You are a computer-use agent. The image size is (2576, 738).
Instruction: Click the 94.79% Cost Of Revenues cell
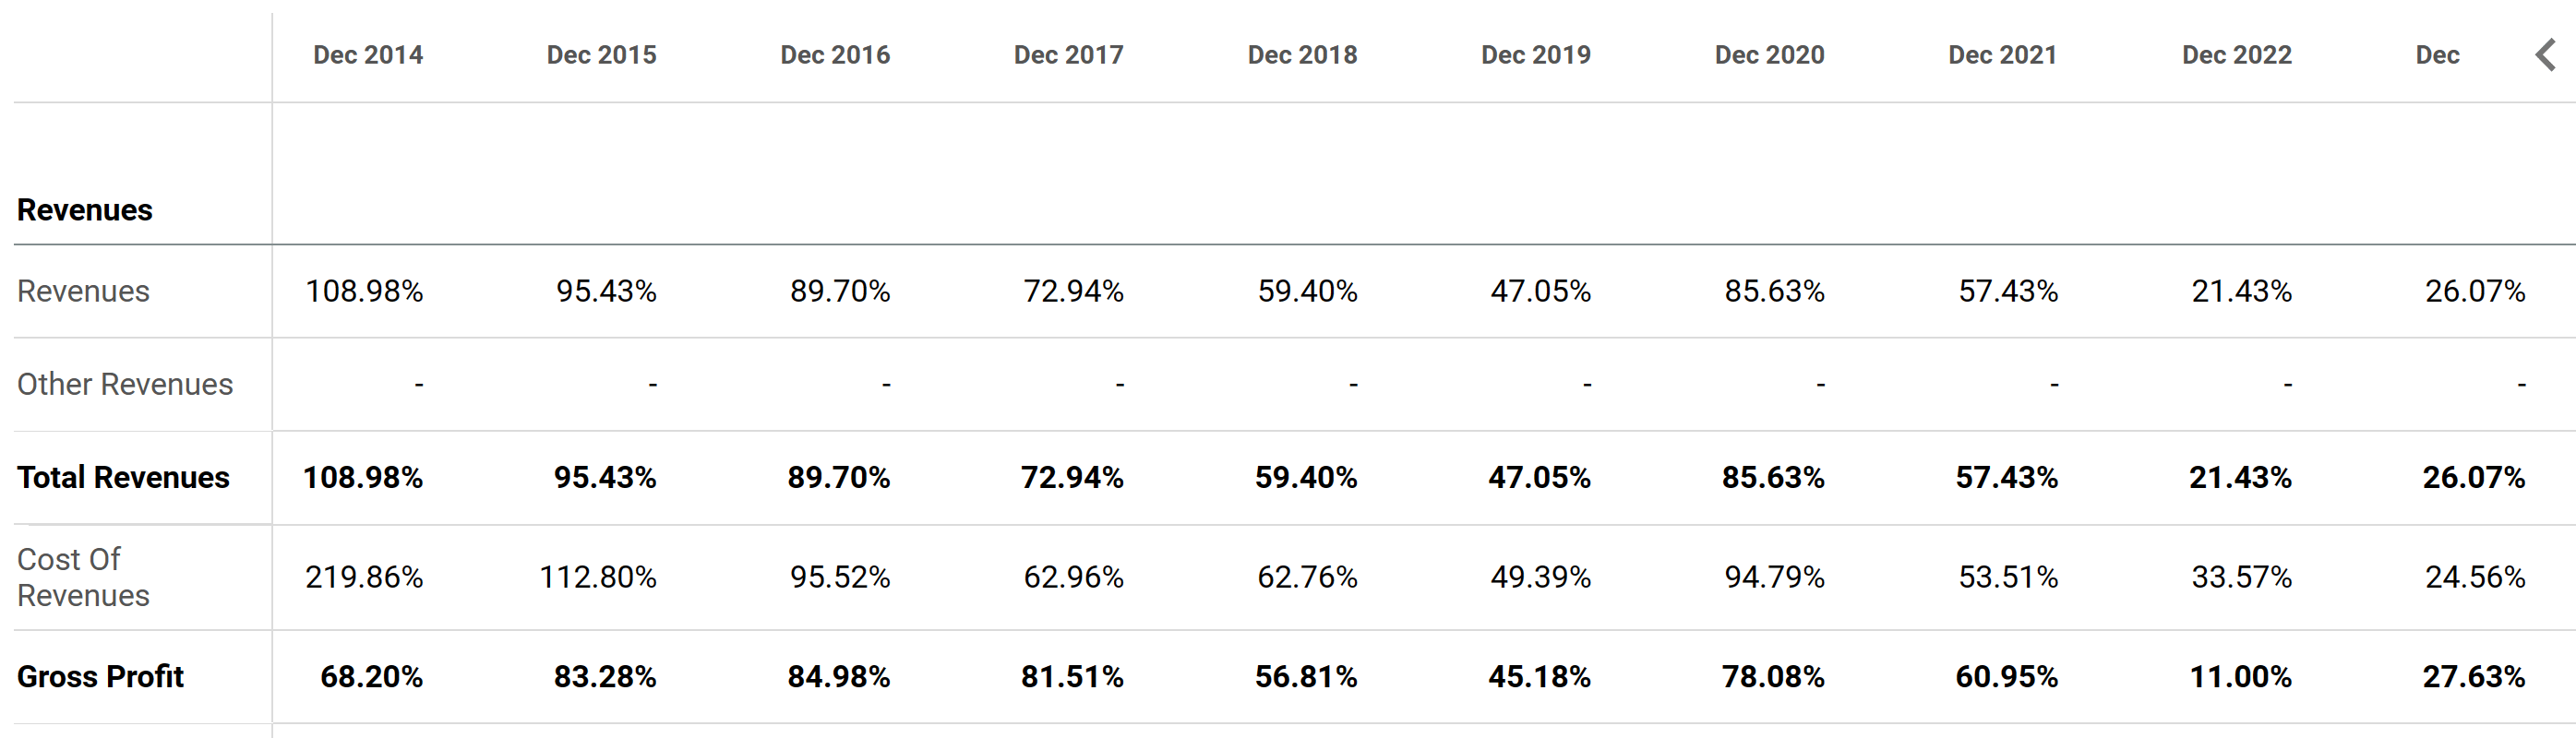point(1774,577)
